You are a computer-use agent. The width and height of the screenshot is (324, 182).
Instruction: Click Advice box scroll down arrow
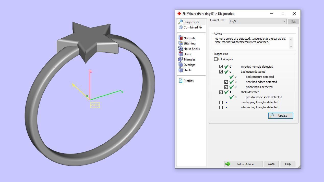click(x=291, y=47)
